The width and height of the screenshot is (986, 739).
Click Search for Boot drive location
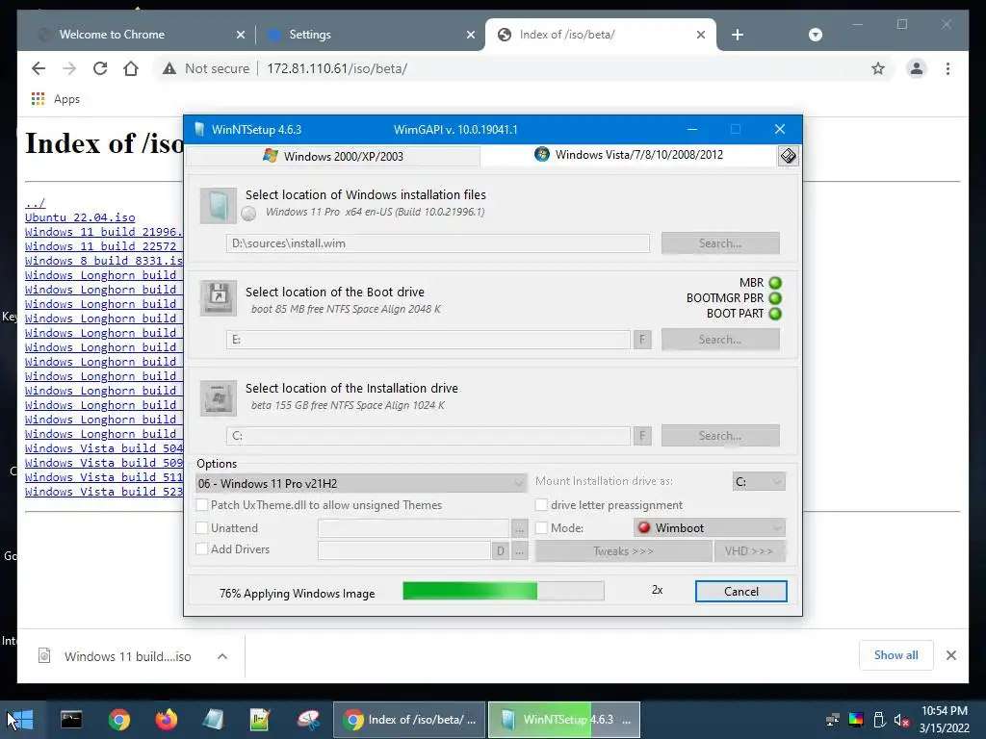pyautogui.click(x=720, y=340)
